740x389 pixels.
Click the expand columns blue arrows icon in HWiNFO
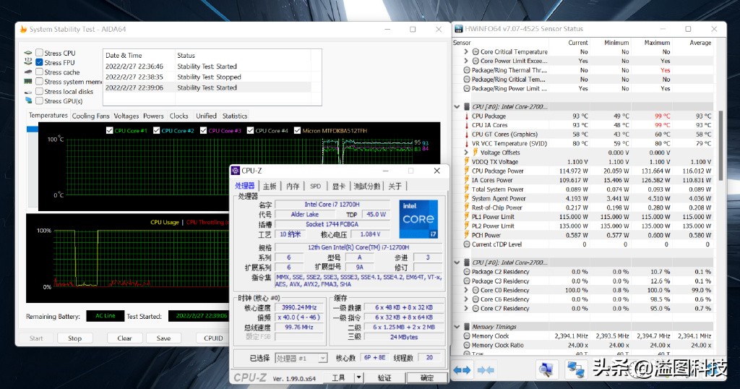pyautogui.click(x=462, y=369)
